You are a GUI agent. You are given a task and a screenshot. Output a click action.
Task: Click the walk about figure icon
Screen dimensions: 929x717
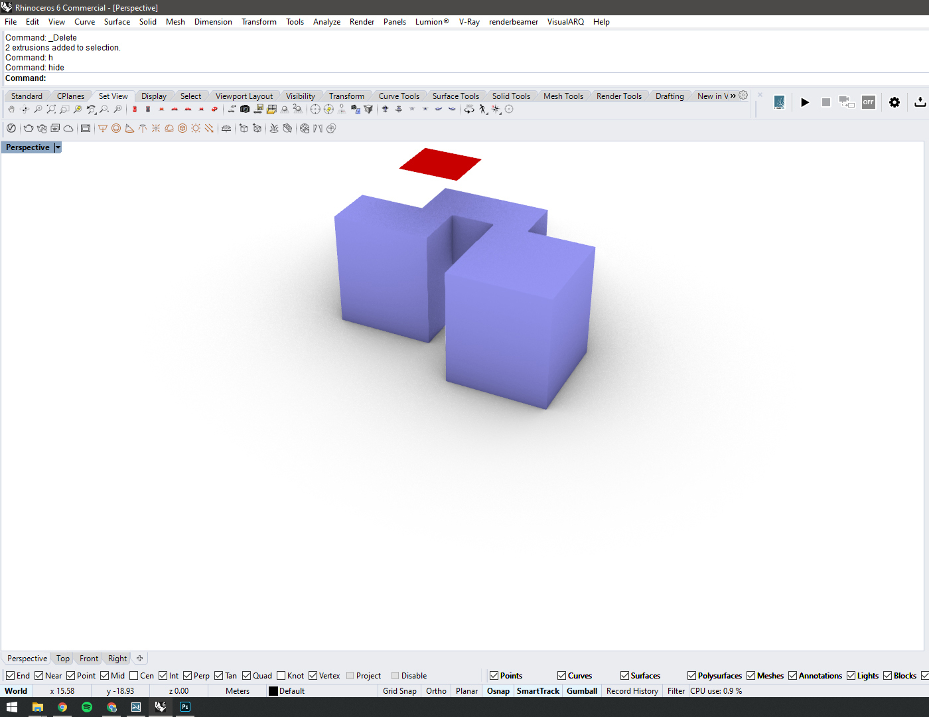(x=483, y=110)
